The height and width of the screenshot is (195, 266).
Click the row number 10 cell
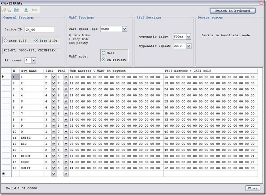[x=16, y=132]
